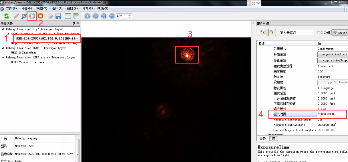
Task: Click the RisingEdge value of 触发极性
Action: 325,88
